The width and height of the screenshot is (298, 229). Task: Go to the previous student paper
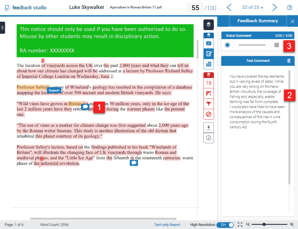click(229, 8)
